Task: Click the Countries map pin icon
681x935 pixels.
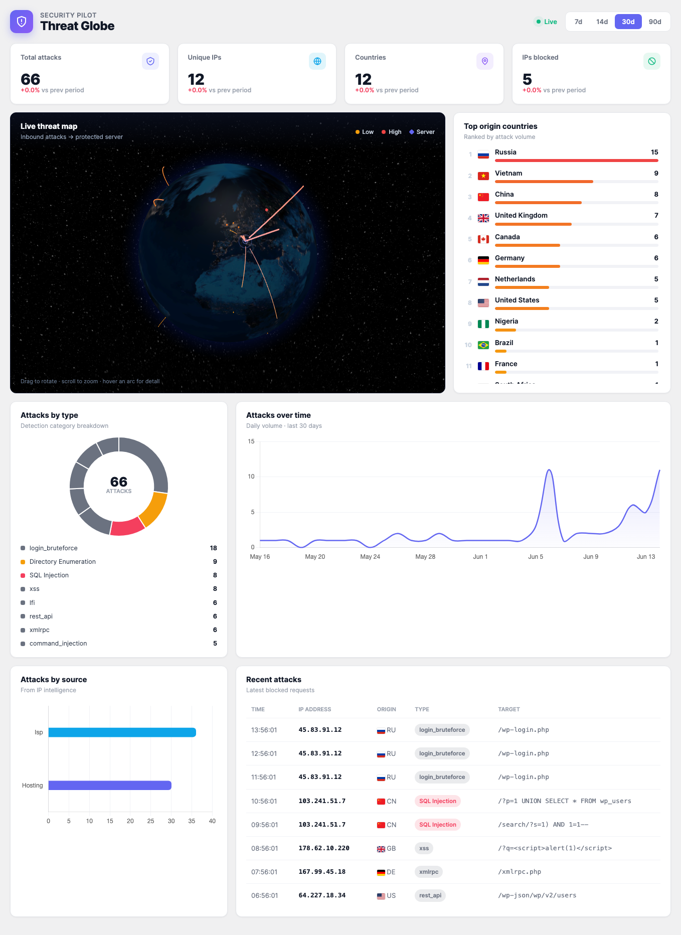Action: pos(485,61)
